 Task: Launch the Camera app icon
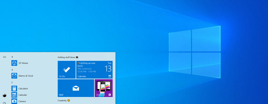coord(14,101)
